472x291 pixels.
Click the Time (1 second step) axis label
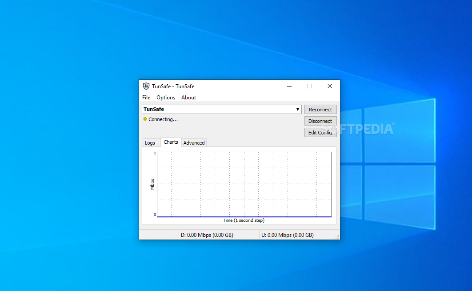[x=244, y=220]
